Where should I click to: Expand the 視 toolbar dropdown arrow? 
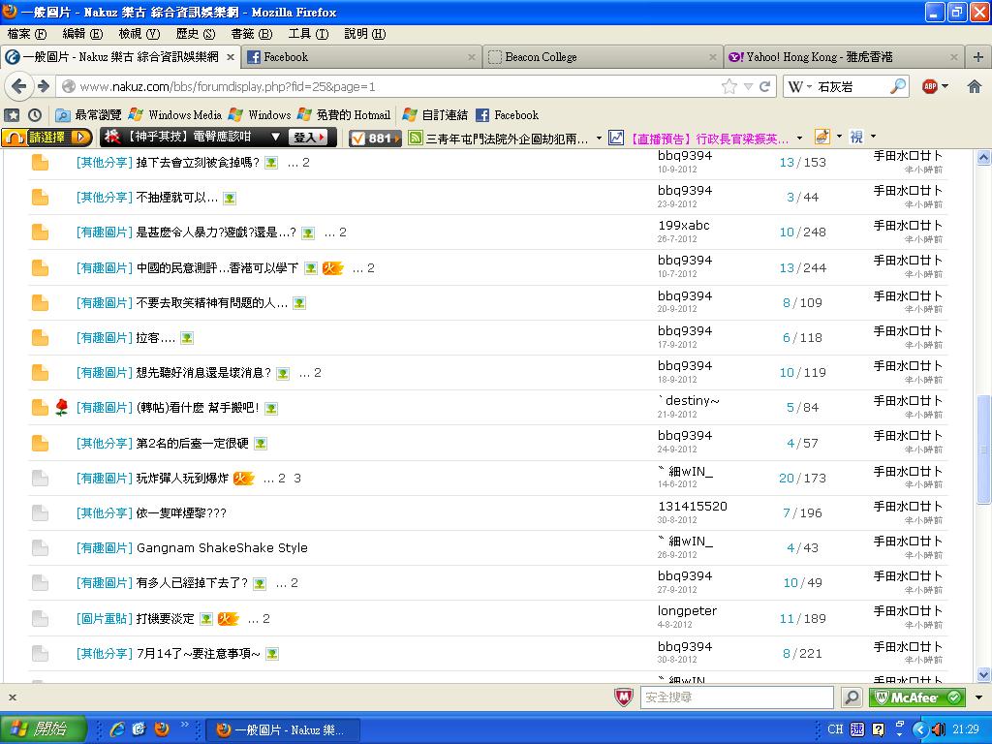click(874, 137)
